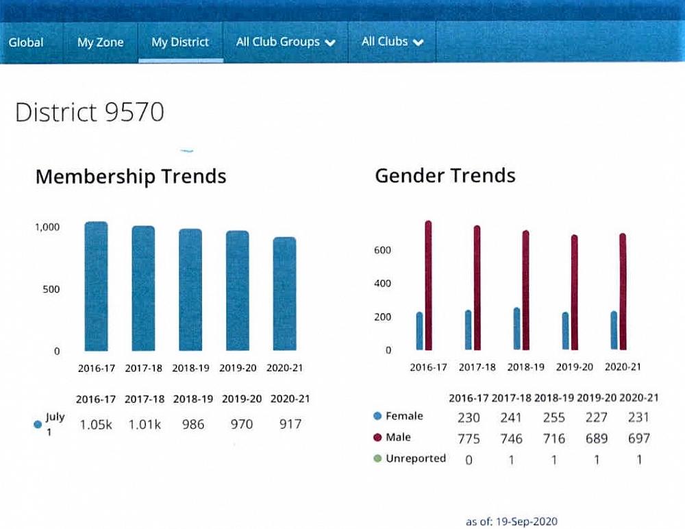Image resolution: width=685 pixels, height=529 pixels.
Task: Click the 2018-19 membership bar
Action: point(190,291)
